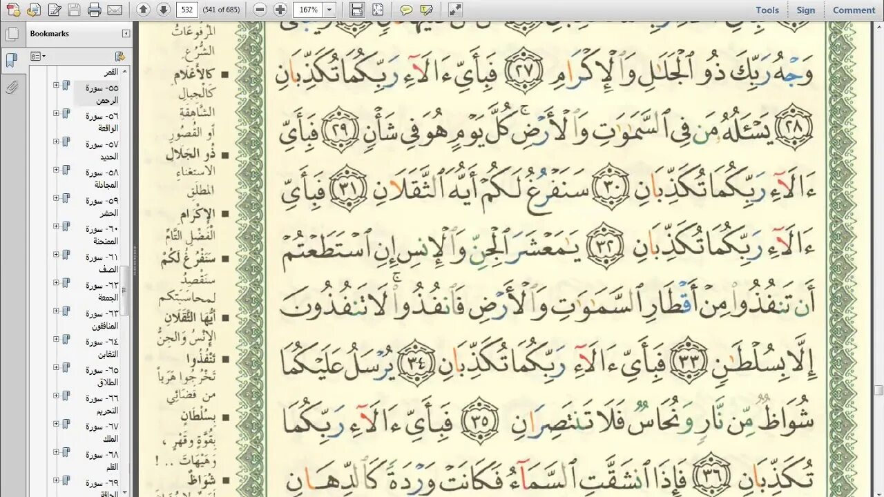Open the Sign pane

pos(805,10)
